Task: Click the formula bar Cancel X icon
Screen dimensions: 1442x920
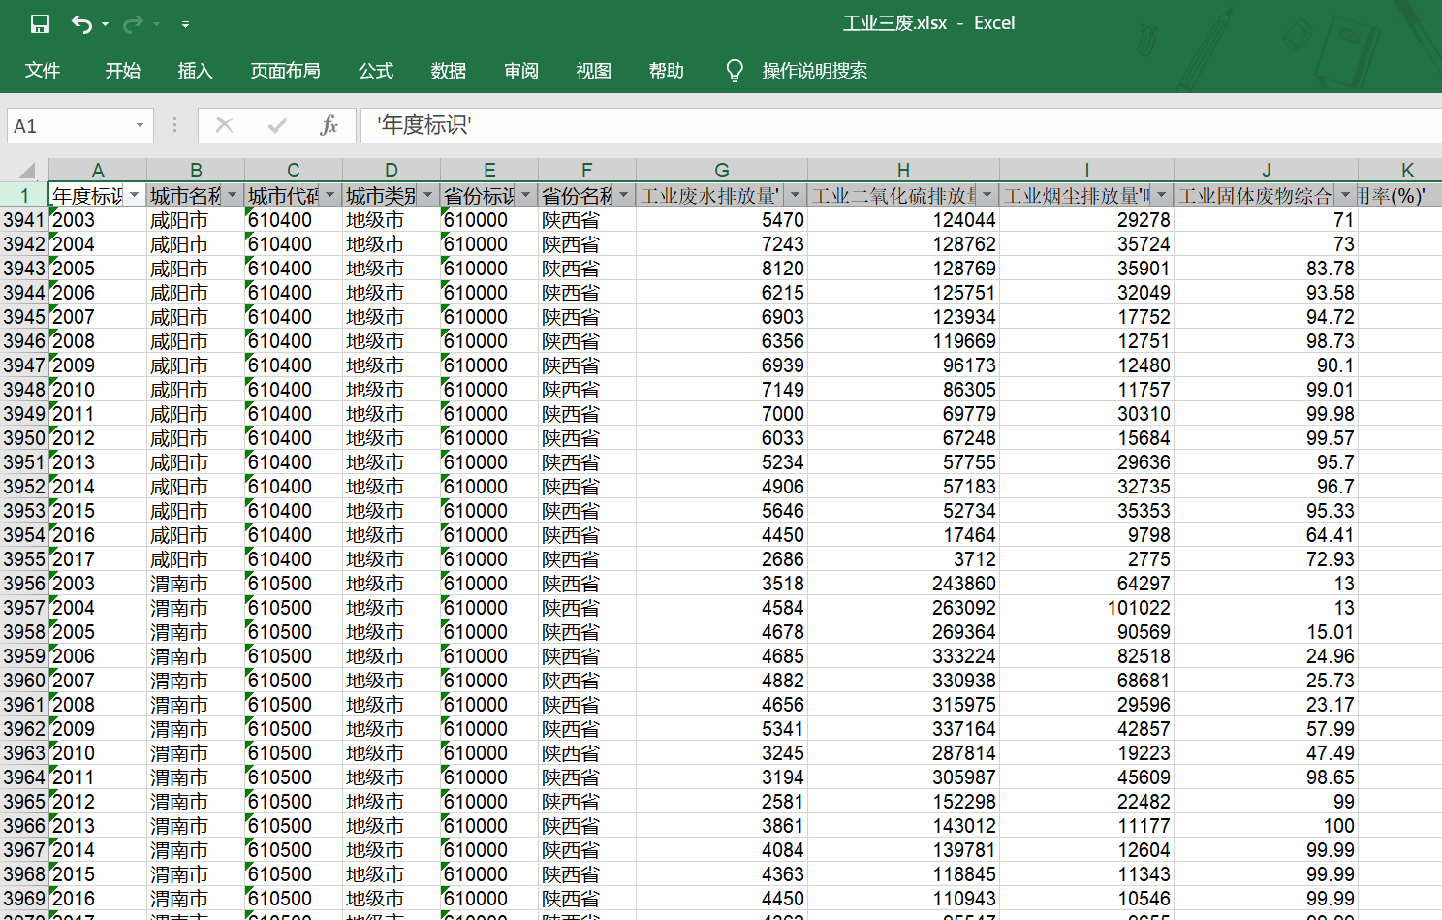Action: 224,125
